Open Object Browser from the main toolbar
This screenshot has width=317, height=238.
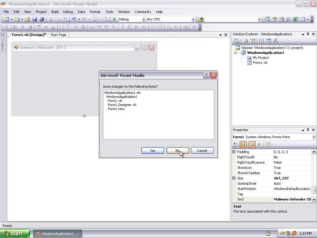coord(281,19)
